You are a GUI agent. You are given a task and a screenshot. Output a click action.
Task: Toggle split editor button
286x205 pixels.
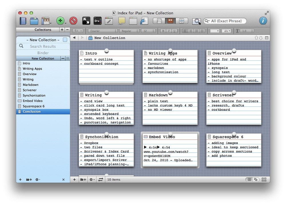(x=267, y=38)
